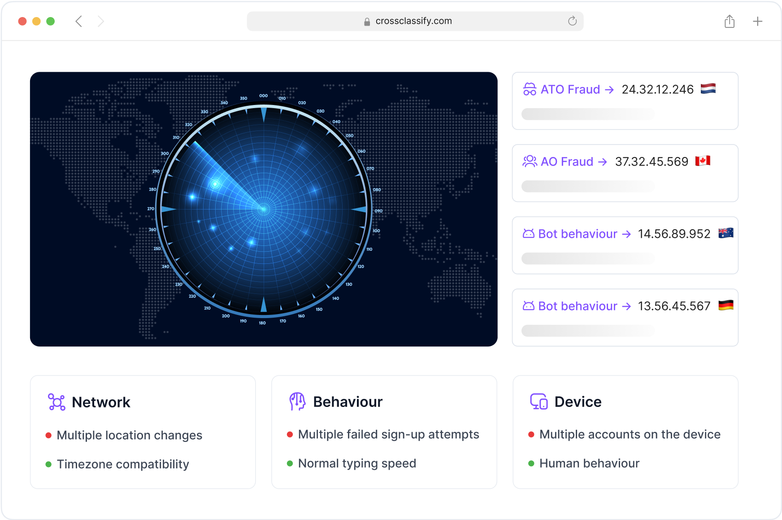Select the AO Fraud label
Screen dimensions: 782x520
click(567, 162)
